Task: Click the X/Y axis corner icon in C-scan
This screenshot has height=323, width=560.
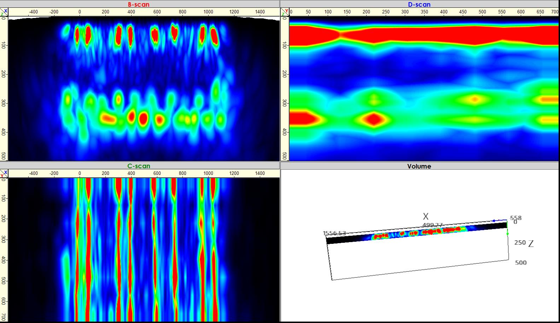Action: [x=4, y=174]
